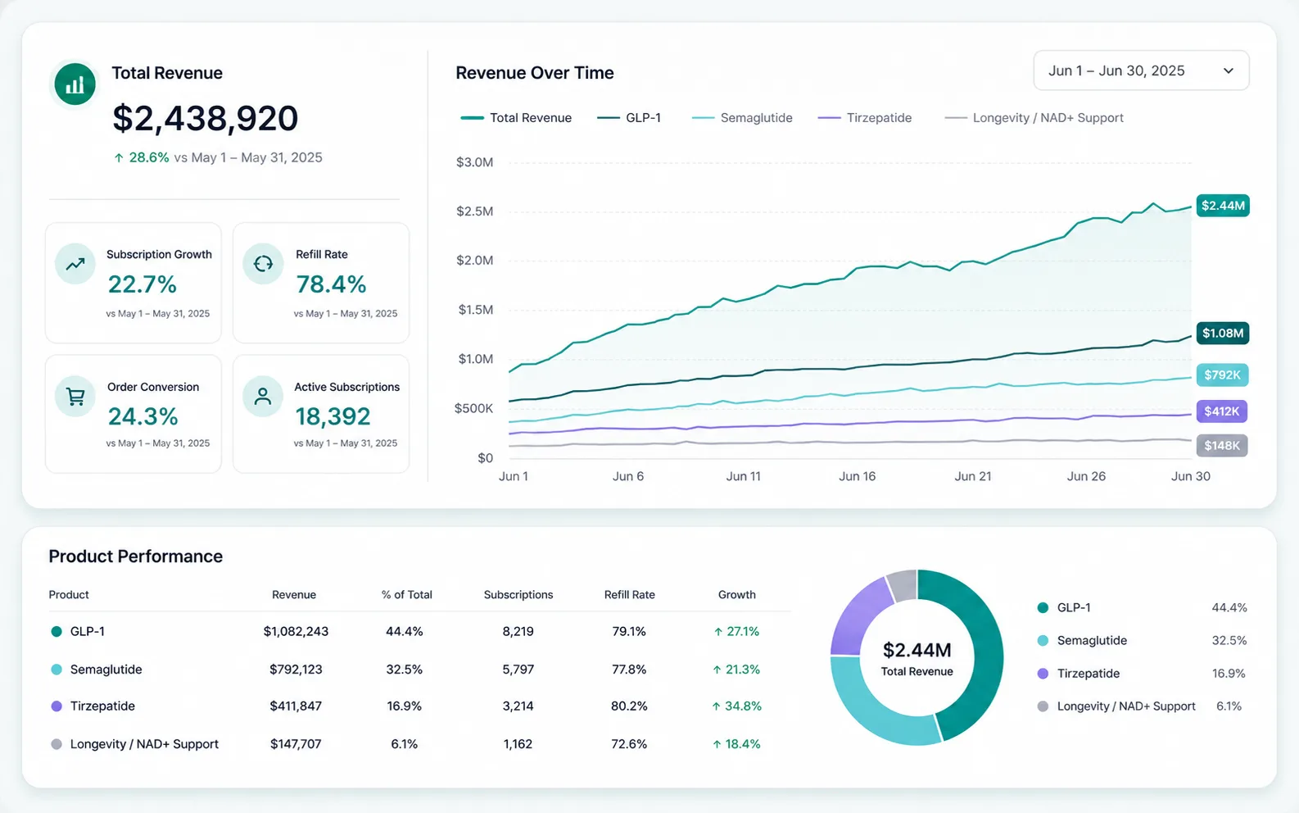Click the Longevity subscriptions value 1,162
Screen dimensions: 1299x813
pyautogui.click(x=518, y=744)
